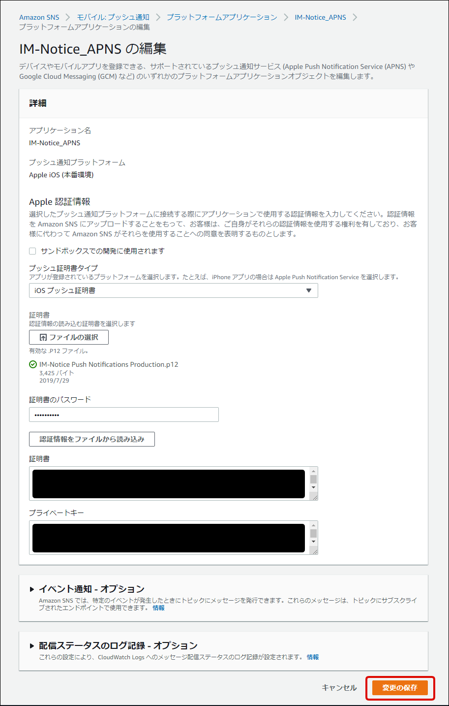Focus the 証明書のパスワード password field
The width and height of the screenshot is (449, 706).
124,415
